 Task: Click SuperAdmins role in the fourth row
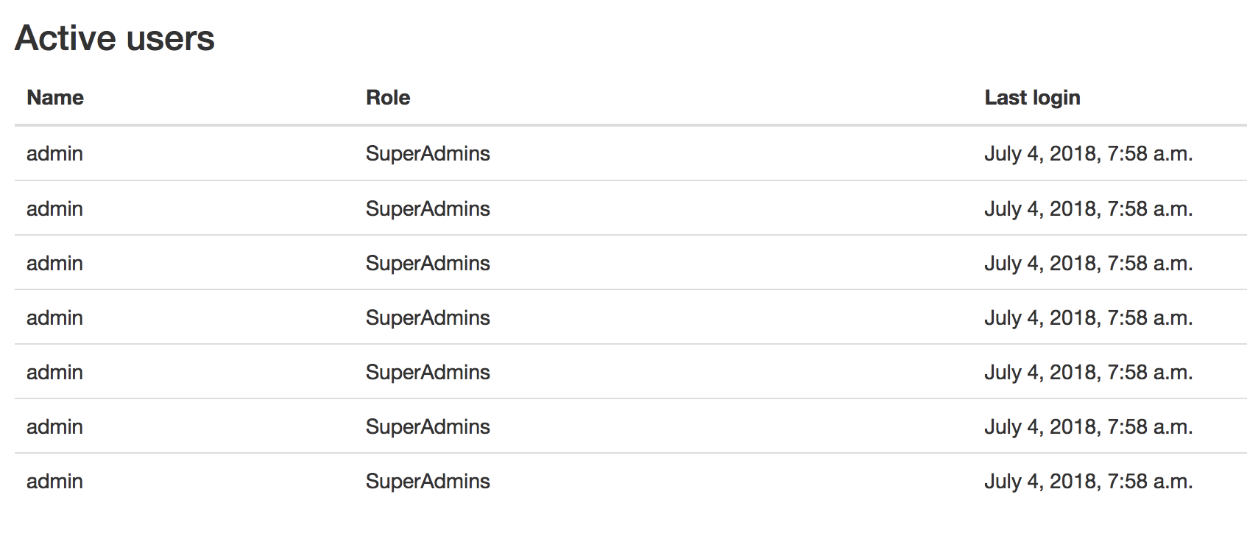(x=428, y=317)
